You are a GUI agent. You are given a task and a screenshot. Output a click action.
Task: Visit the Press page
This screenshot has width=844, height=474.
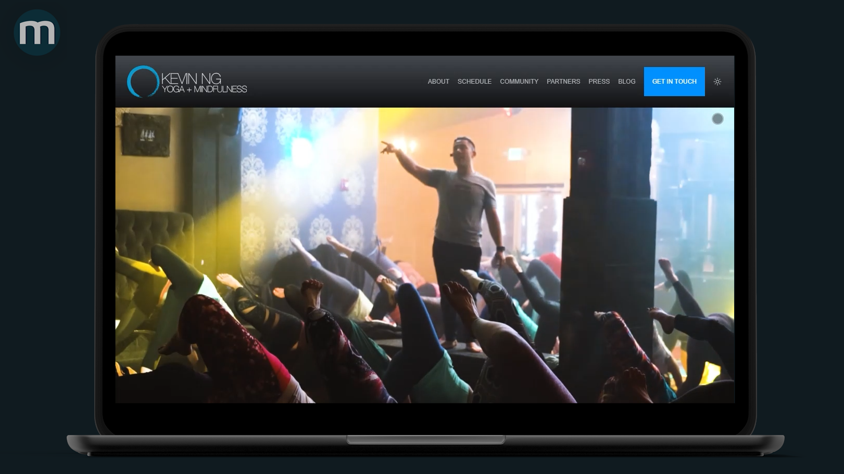click(x=598, y=82)
